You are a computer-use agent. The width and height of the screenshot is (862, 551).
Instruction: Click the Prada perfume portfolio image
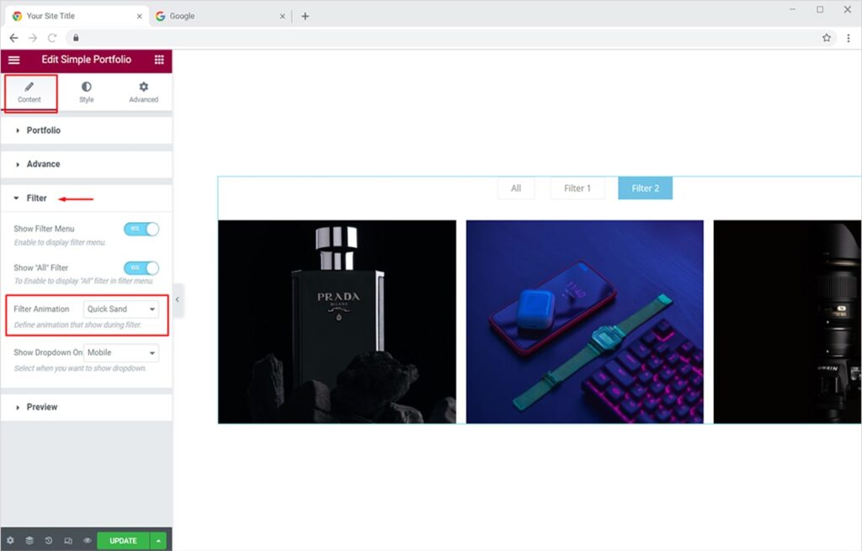point(337,321)
